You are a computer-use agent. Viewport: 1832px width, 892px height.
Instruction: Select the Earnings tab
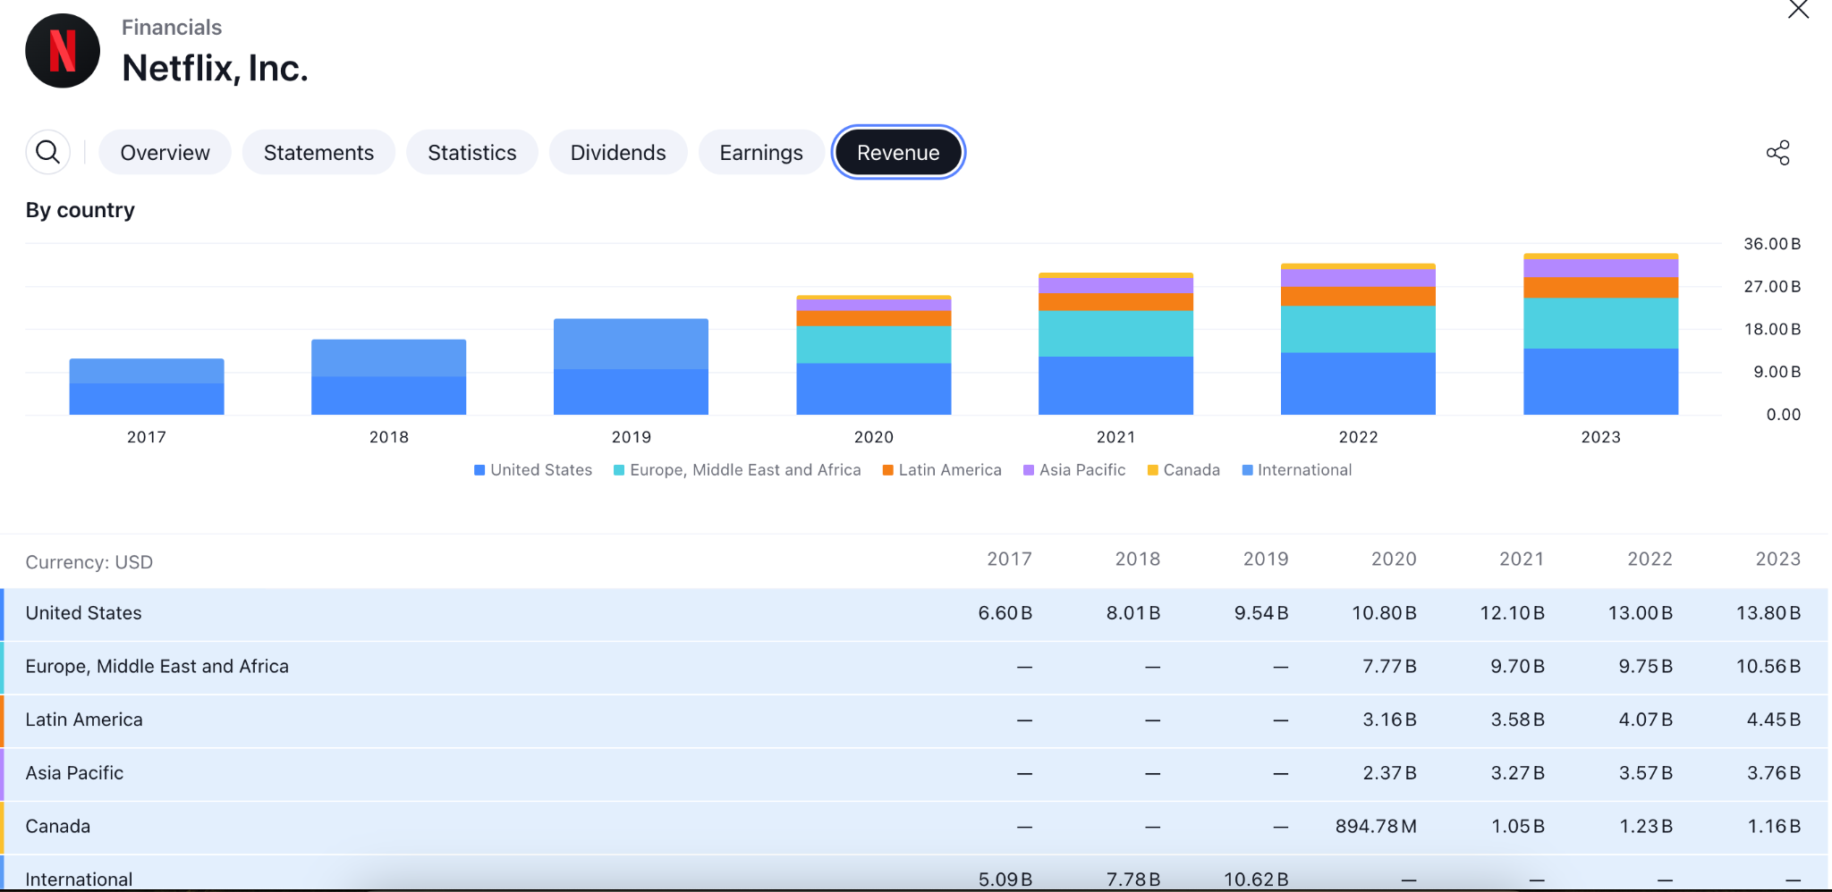761,153
